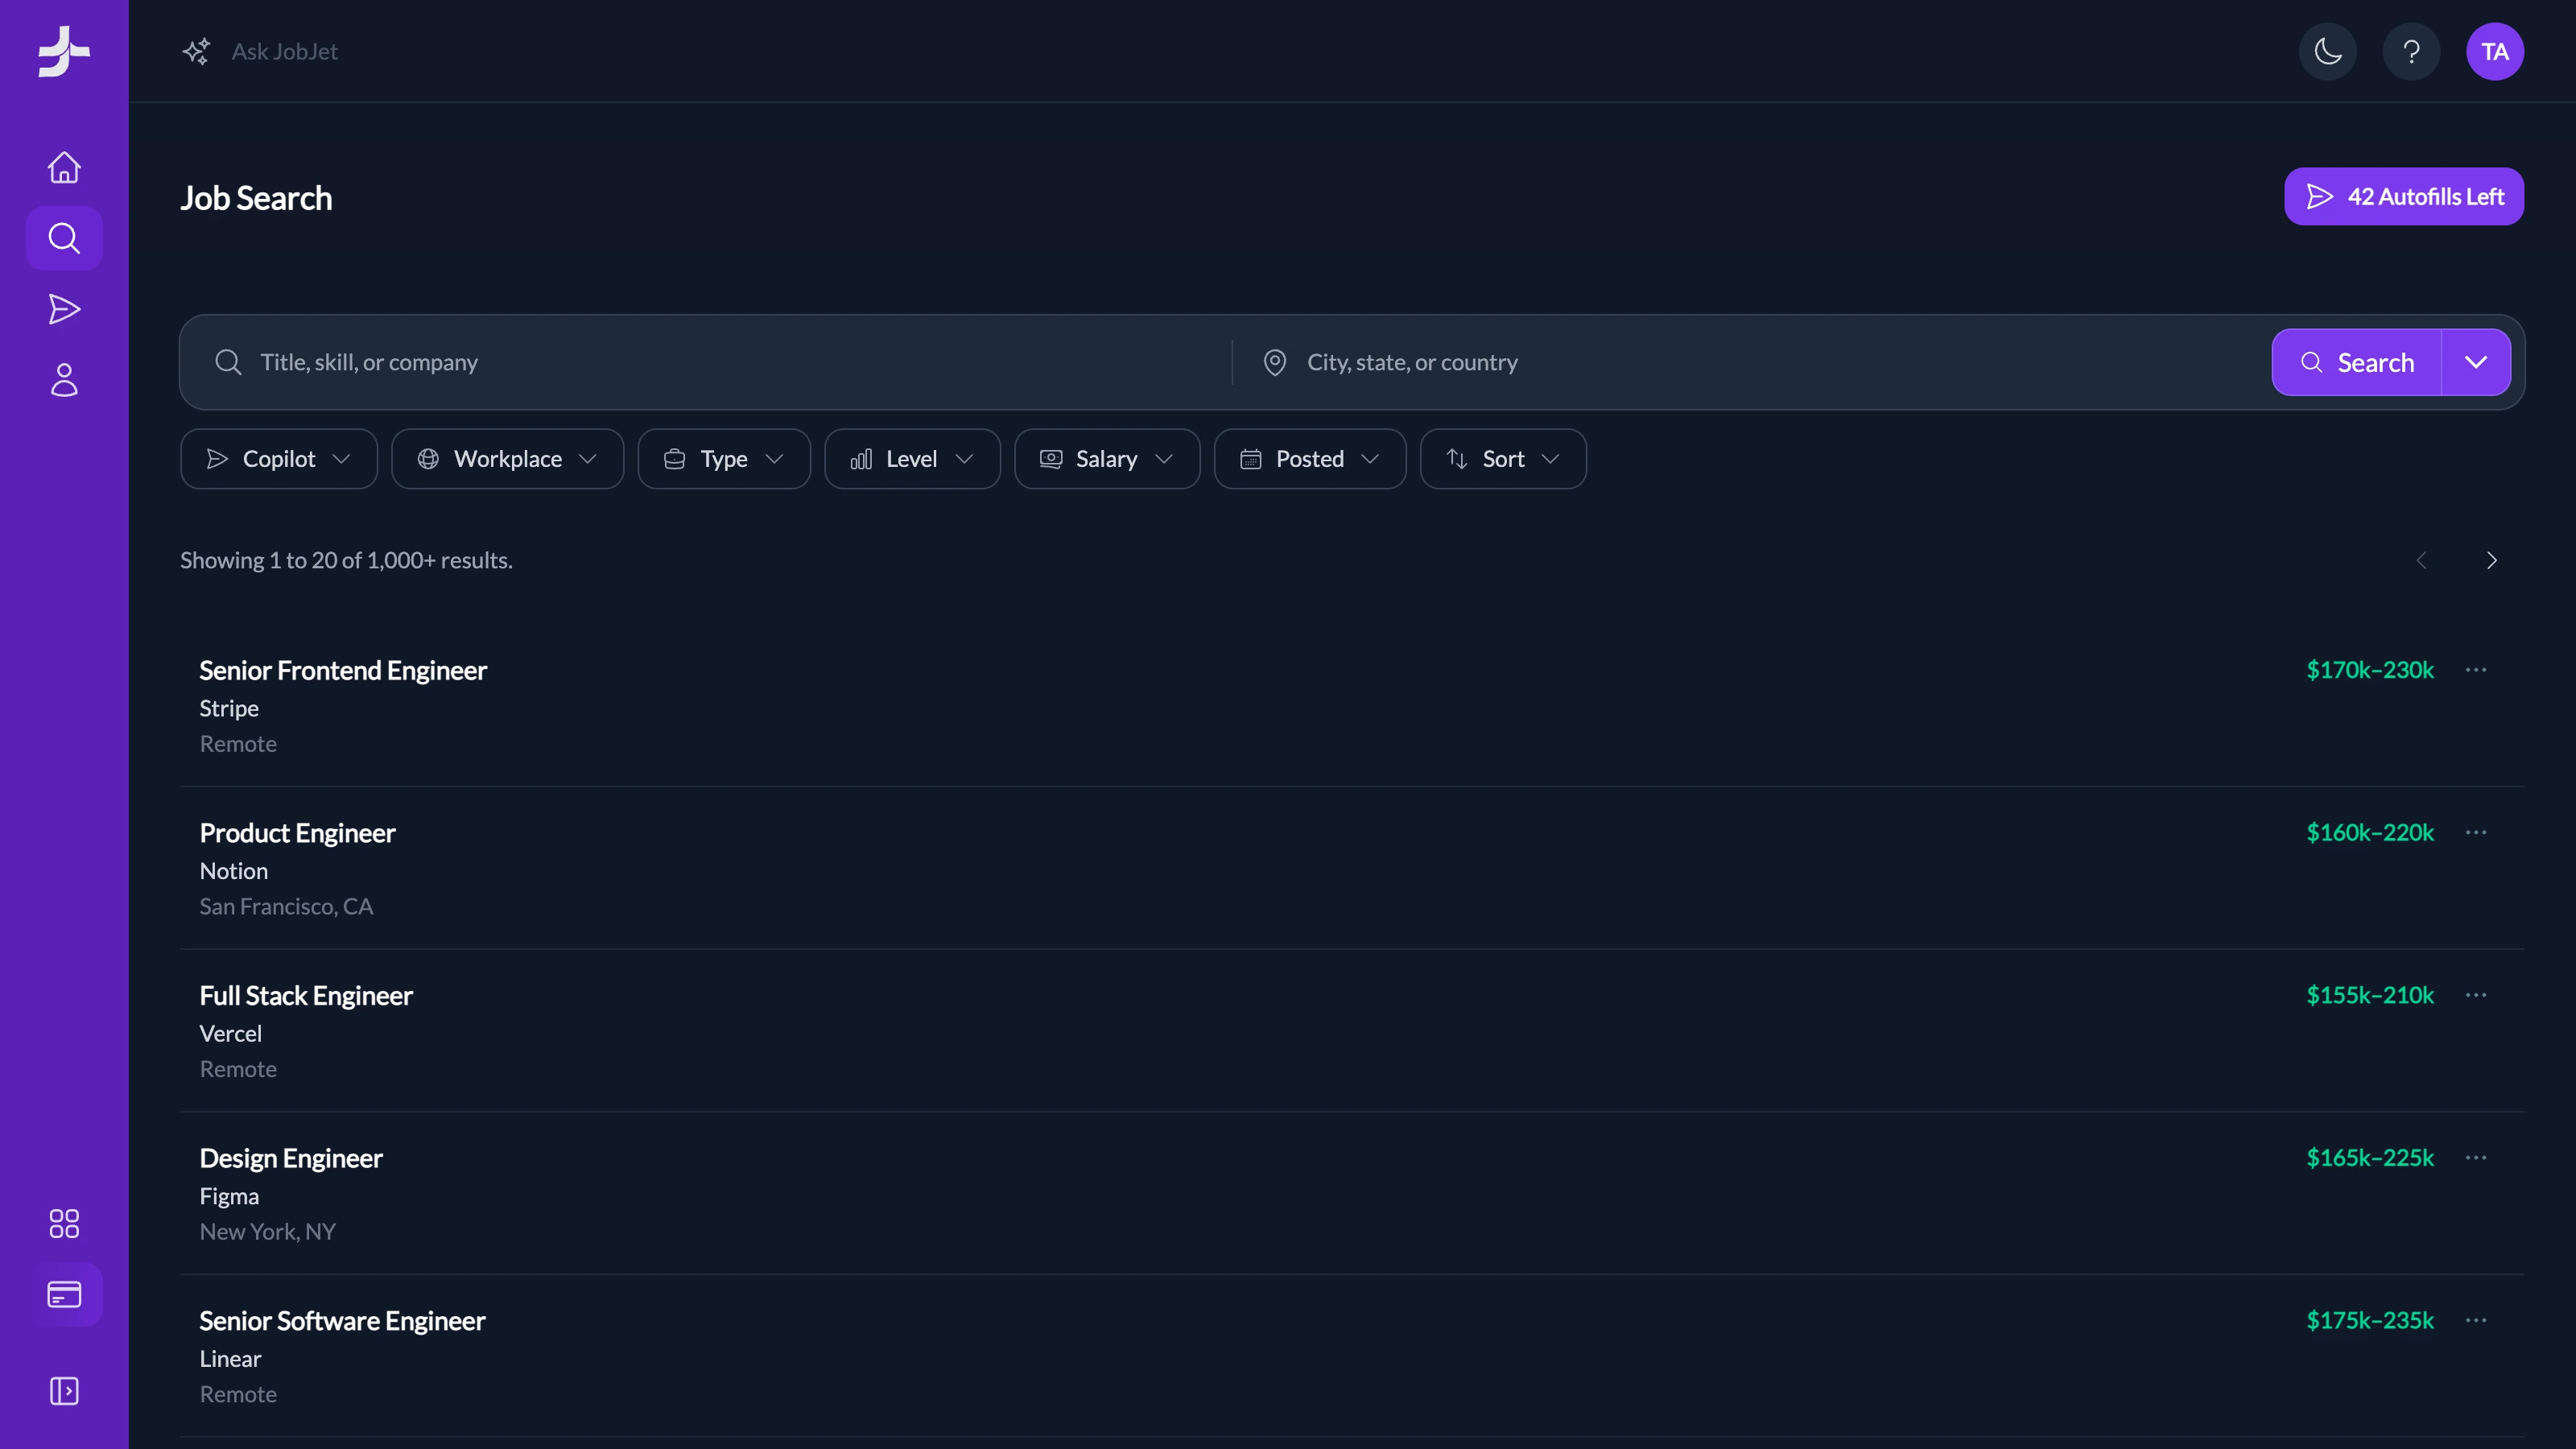Click the $170k–230k salary of Stripe job

coord(2370,669)
